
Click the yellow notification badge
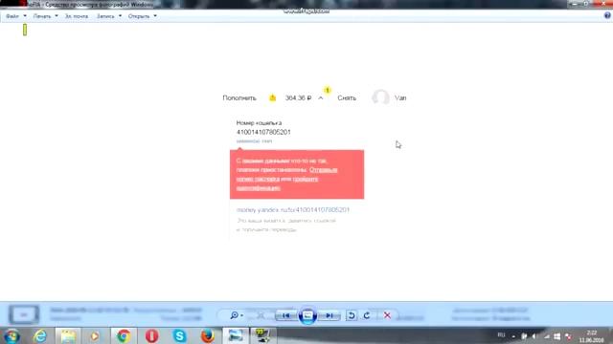[x=328, y=90]
